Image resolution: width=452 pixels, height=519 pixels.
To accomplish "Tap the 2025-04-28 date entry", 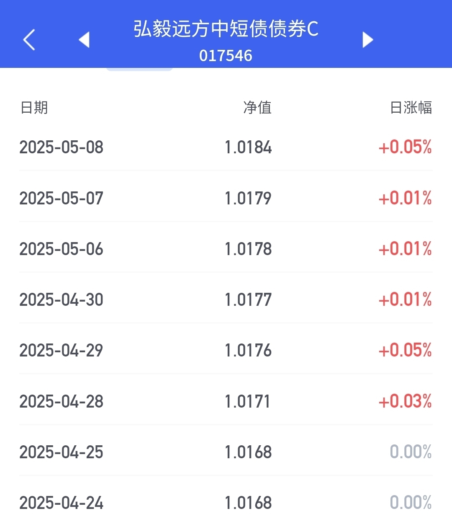I will [62, 401].
